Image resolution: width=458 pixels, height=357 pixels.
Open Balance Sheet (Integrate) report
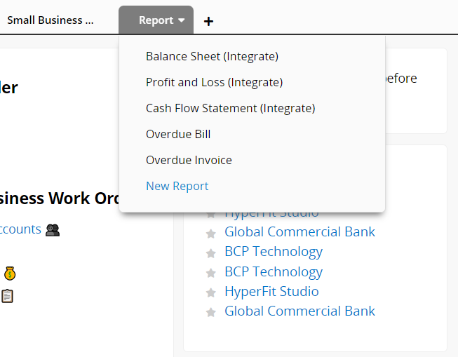(212, 56)
